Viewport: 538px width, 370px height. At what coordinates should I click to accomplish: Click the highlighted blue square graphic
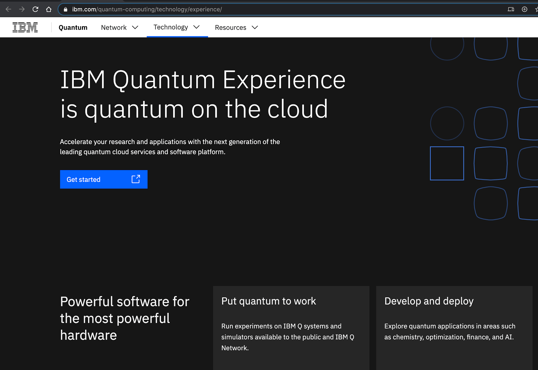point(447,163)
